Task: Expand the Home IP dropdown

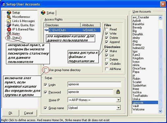Action: tap(118, 100)
